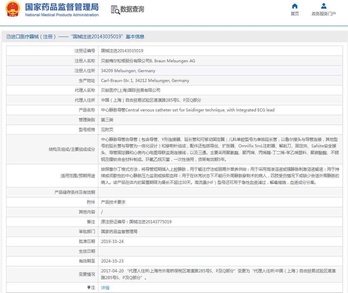Click the bullet icon next to 注

(89, 288)
